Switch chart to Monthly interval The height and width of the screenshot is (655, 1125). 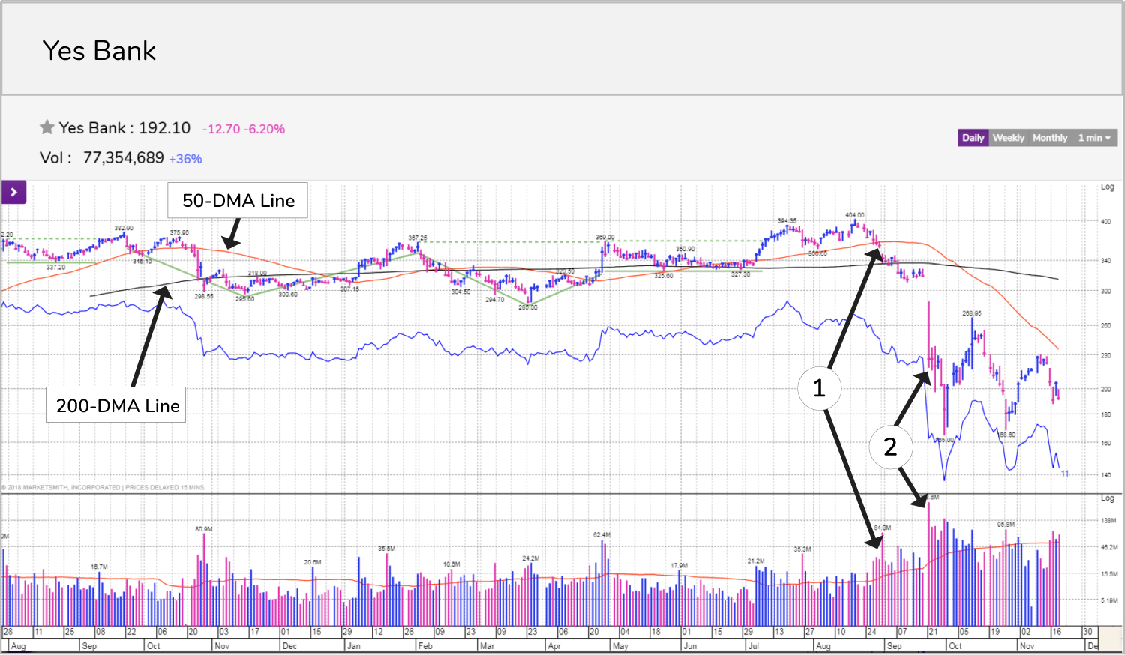[1050, 138]
